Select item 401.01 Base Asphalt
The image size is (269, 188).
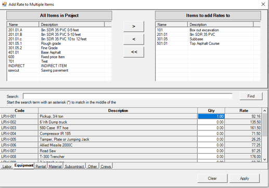[x=56, y=52]
